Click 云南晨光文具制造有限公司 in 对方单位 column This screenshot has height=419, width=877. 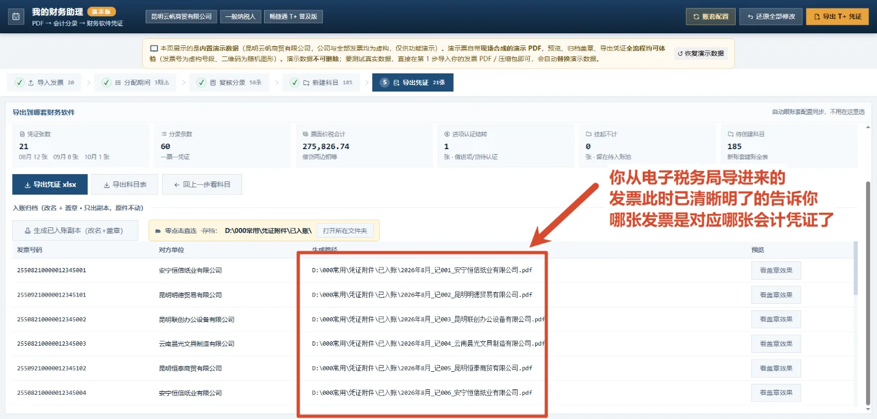(197, 343)
